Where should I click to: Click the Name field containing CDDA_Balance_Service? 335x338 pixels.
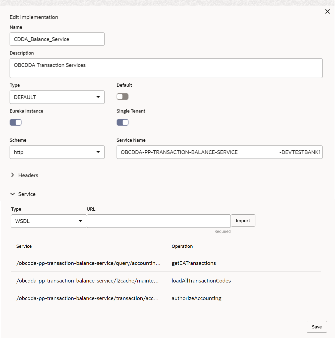pos(57,39)
